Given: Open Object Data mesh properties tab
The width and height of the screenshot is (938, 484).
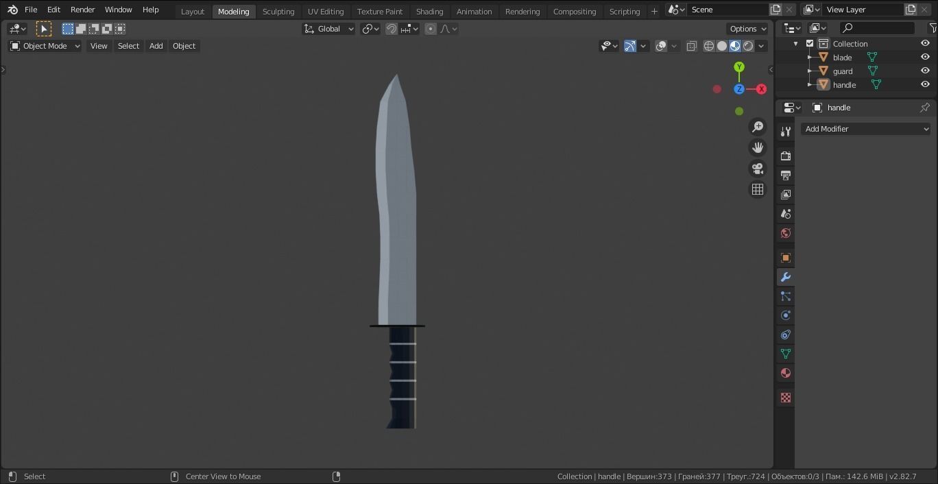Looking at the screenshot, I should (x=786, y=354).
